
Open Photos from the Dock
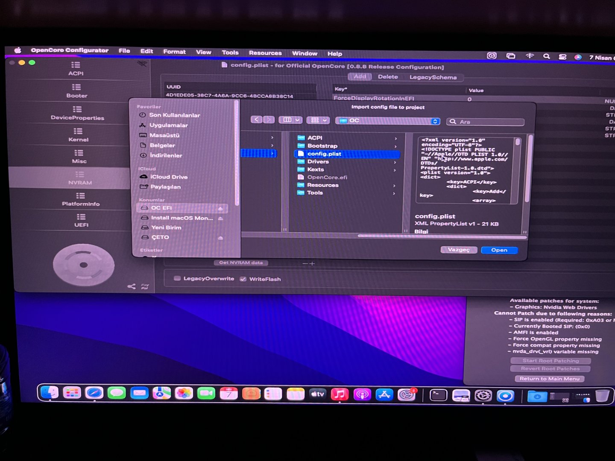pyautogui.click(x=184, y=393)
